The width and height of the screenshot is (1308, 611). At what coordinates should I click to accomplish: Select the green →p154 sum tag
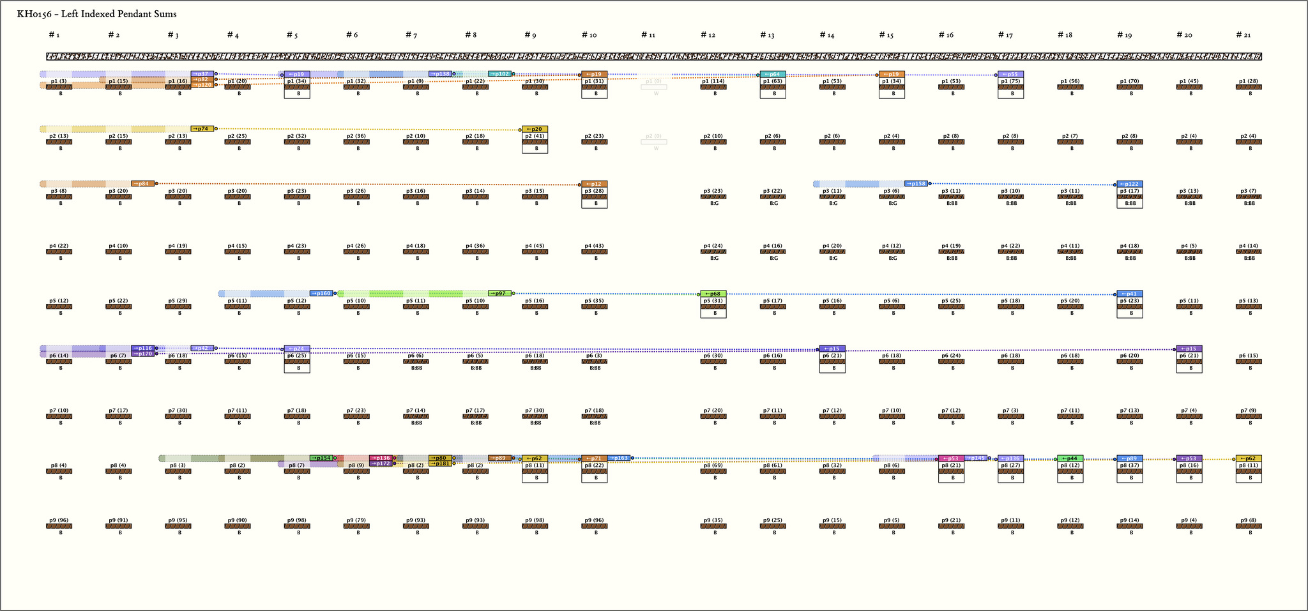click(321, 458)
